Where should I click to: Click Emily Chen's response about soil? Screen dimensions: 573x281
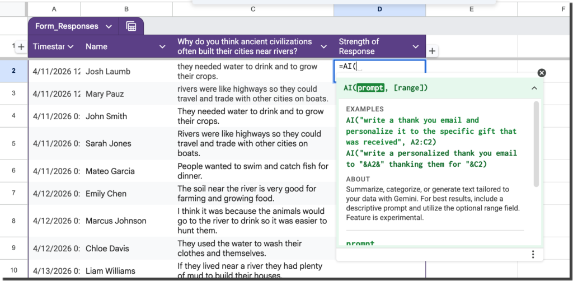pos(247,194)
